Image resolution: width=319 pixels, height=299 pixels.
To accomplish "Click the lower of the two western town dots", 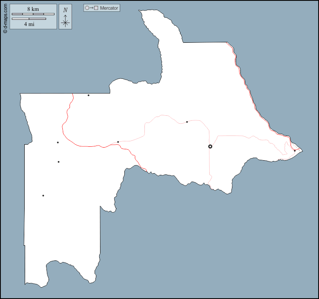I will pyautogui.click(x=59, y=162).
